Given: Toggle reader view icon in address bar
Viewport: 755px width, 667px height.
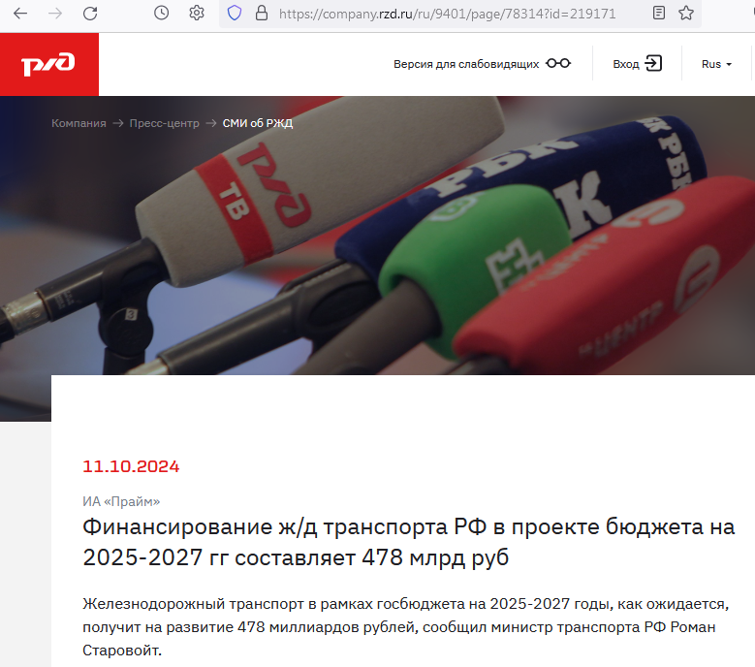Looking at the screenshot, I should (x=659, y=13).
